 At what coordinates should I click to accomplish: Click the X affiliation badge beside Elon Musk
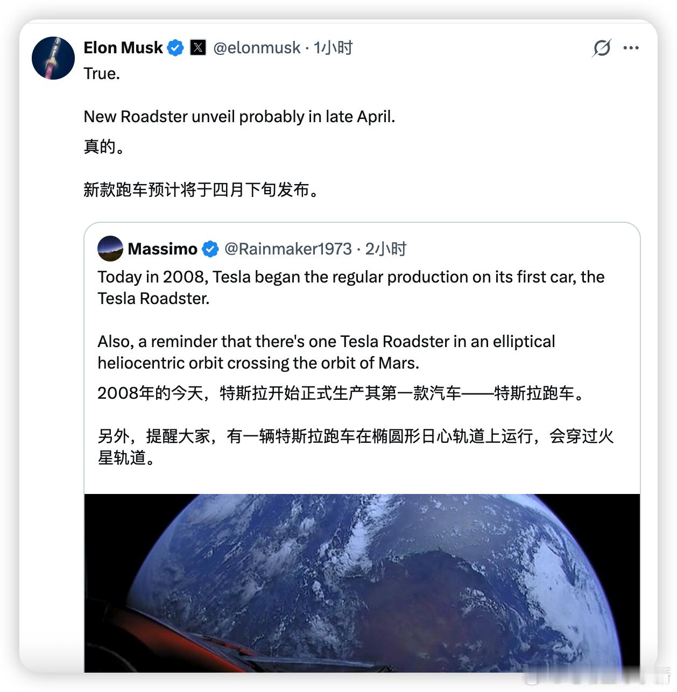(x=198, y=47)
